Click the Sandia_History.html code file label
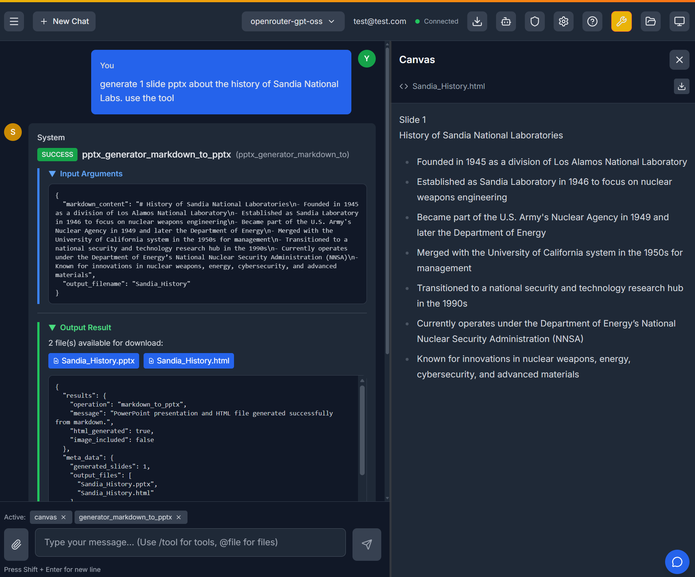Image resolution: width=695 pixels, height=577 pixels. click(442, 86)
